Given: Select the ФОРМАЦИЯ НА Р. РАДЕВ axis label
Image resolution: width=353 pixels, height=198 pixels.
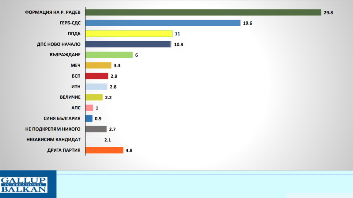Looking at the screenshot, I should tap(52, 13).
